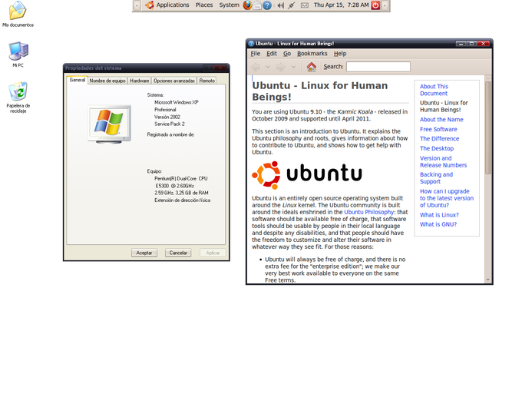Click the envelope indicator in panel
This screenshot has width=522, height=407.
click(x=305, y=5)
